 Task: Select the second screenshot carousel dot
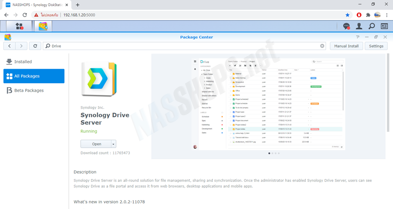(273, 153)
